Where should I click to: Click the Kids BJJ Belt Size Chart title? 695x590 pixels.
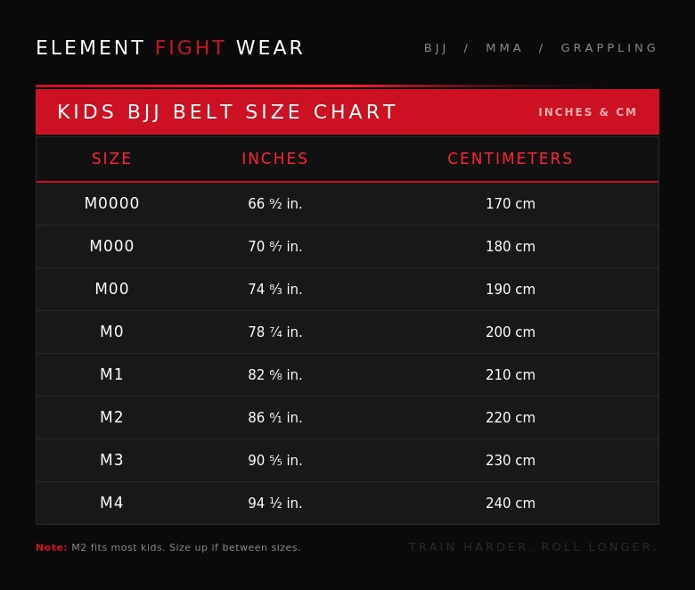[227, 112]
